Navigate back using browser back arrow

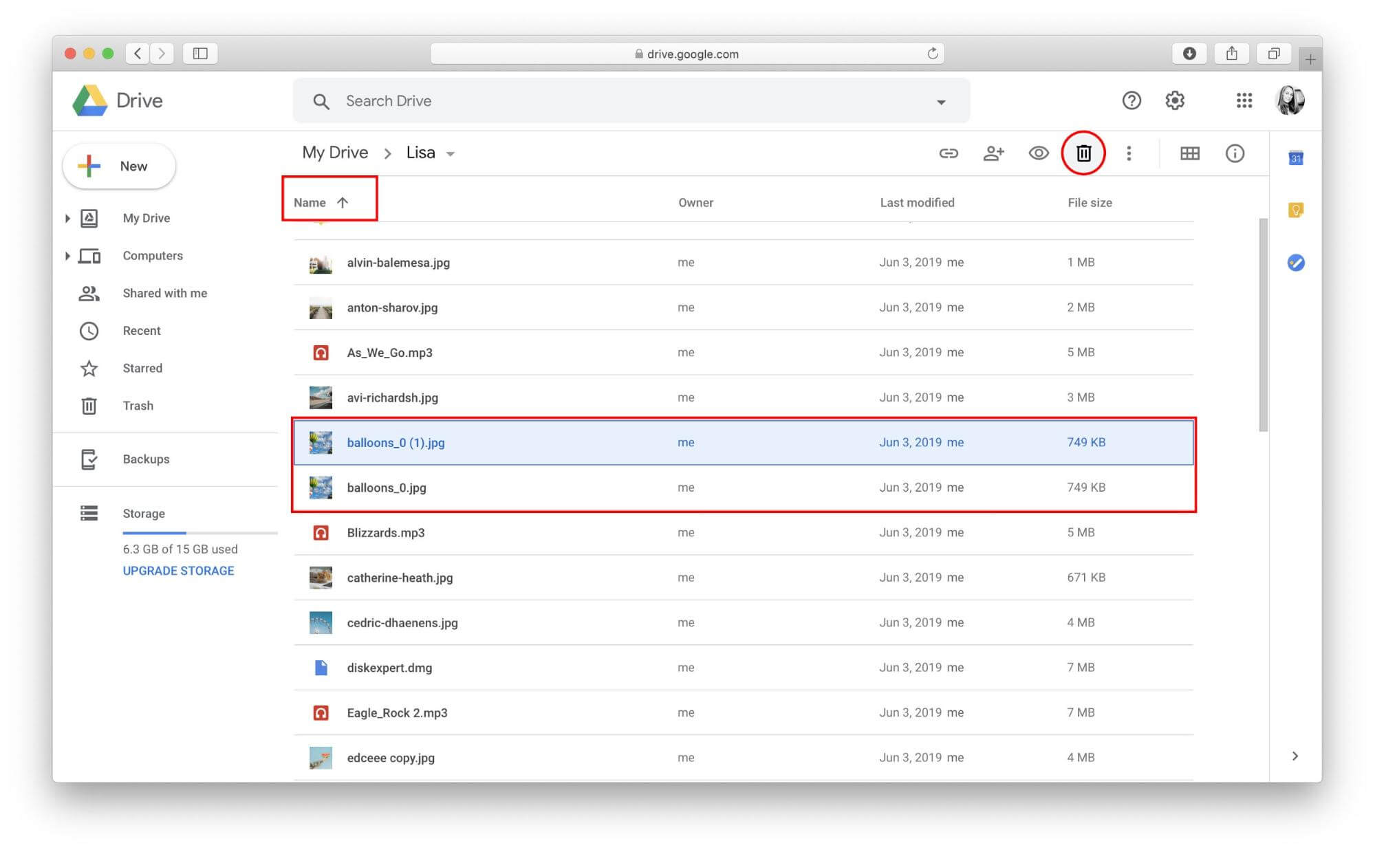(x=138, y=53)
